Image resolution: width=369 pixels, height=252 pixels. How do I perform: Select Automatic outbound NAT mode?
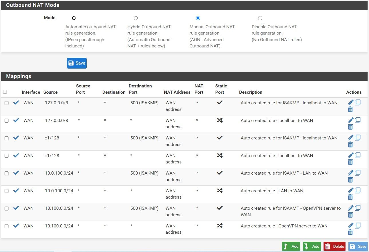74,18
